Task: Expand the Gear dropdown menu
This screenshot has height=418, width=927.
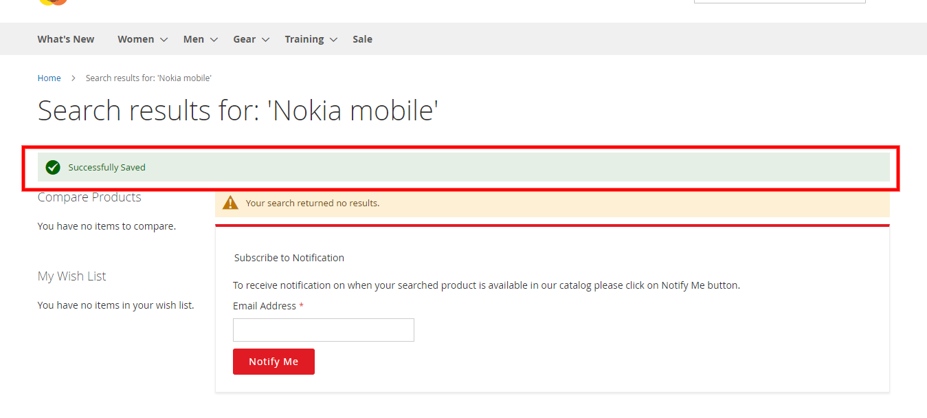Action: (x=251, y=39)
